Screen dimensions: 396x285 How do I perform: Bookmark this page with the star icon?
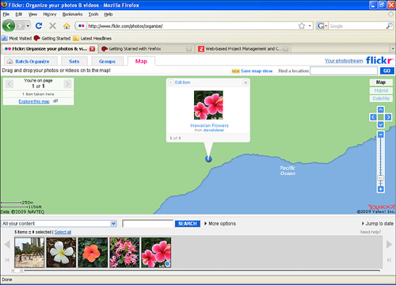pyautogui.click(x=302, y=26)
